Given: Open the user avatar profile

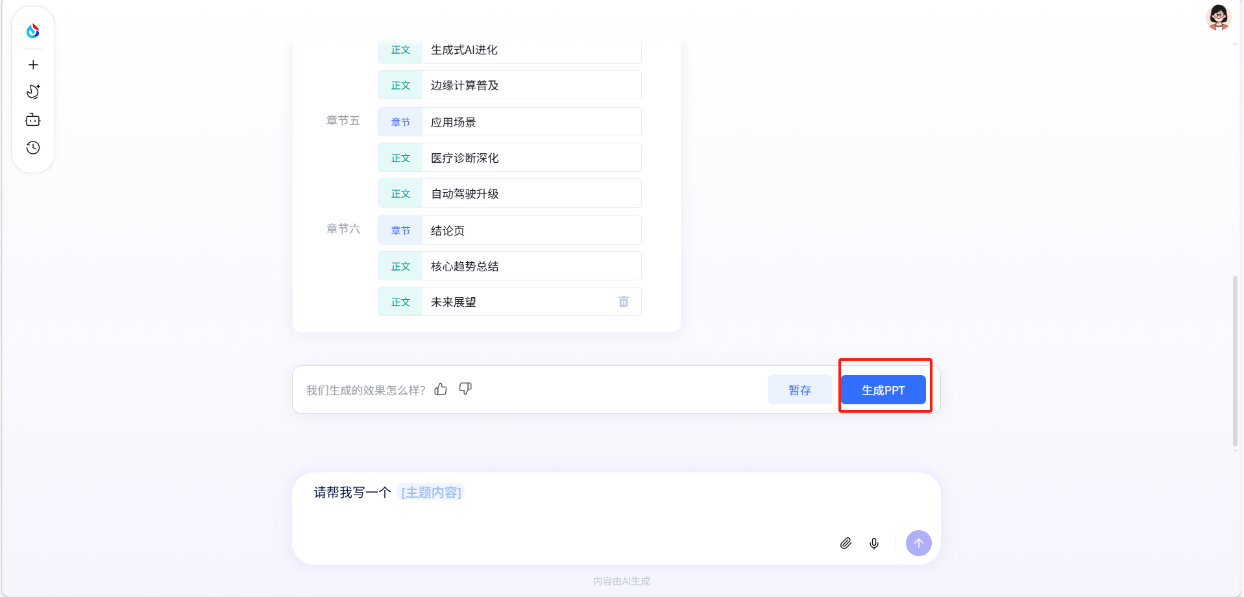Looking at the screenshot, I should coord(1218,17).
